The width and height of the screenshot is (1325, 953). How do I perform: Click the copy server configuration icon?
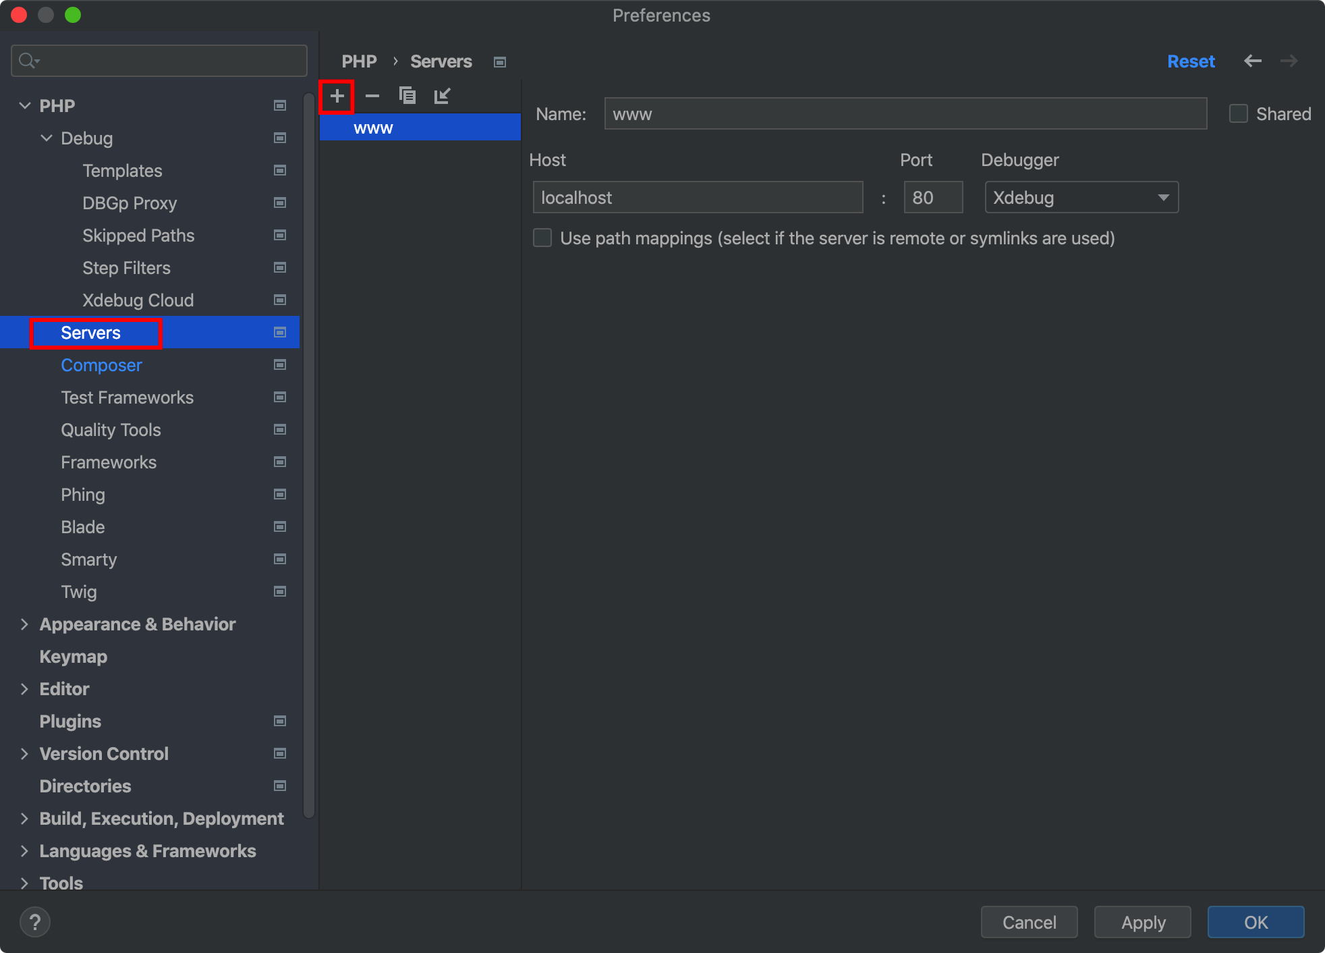tap(407, 96)
